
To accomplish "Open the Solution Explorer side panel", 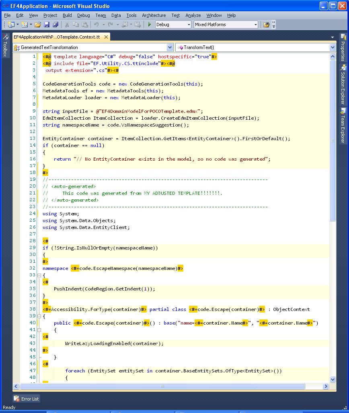I will 343,85.
